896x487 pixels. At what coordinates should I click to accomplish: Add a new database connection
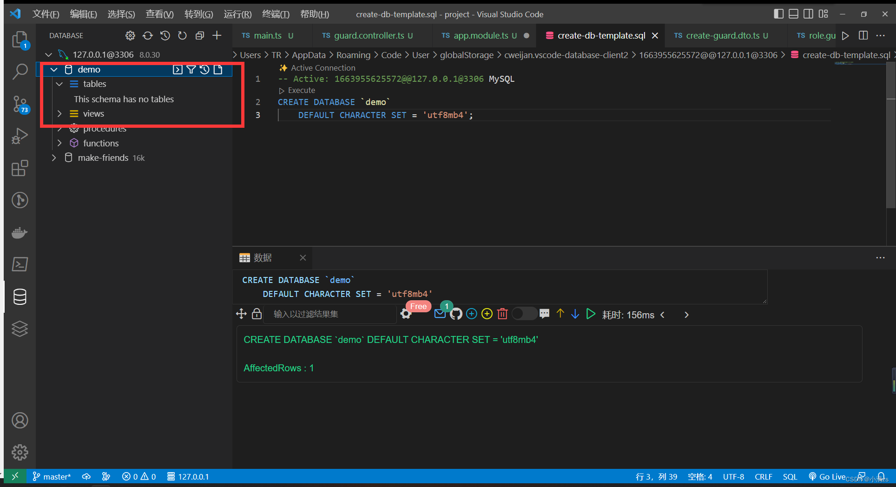pyautogui.click(x=217, y=35)
